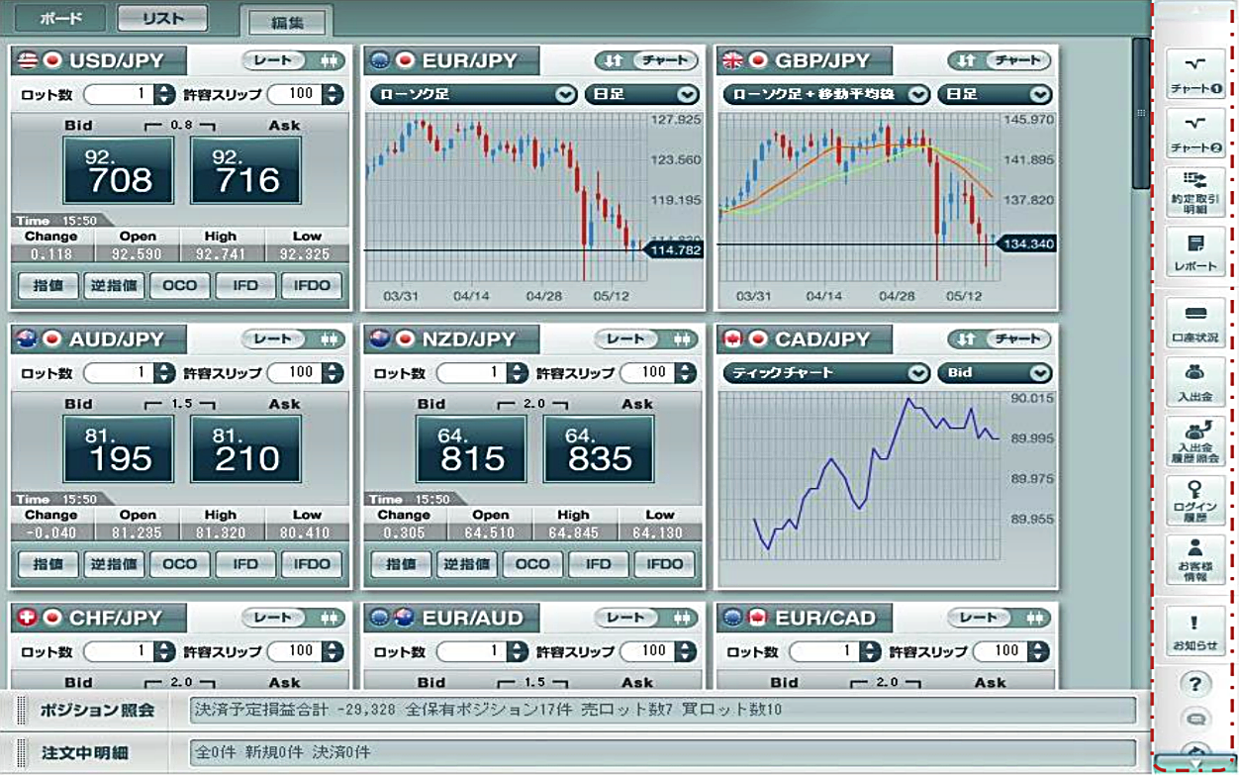Click the splitter grip beside the sidebar

pos(1142,114)
